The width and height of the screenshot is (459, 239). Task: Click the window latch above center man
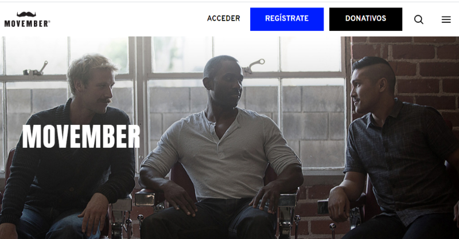253,66
